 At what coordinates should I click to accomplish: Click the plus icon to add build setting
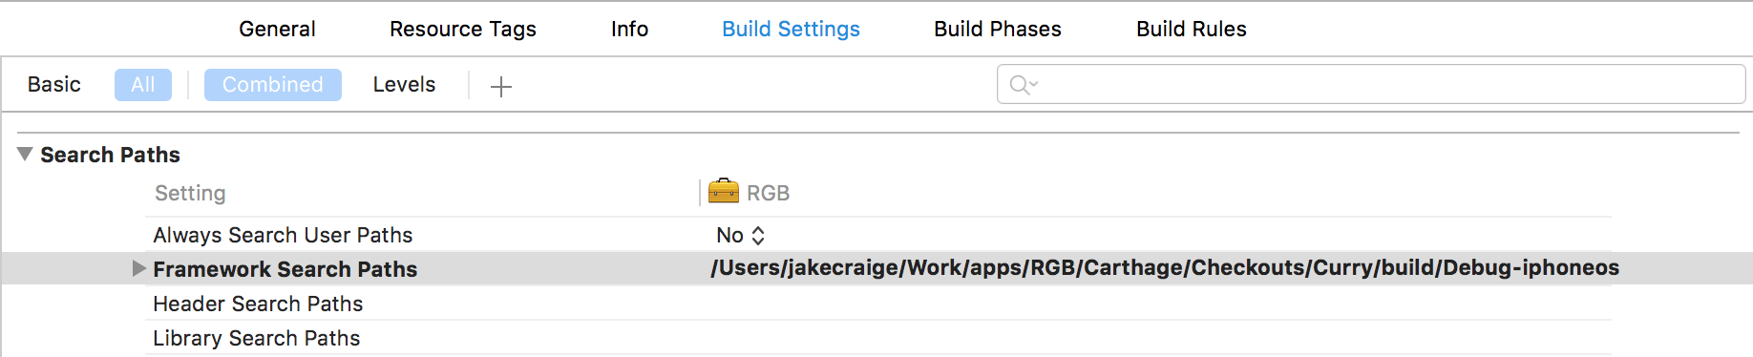click(501, 87)
